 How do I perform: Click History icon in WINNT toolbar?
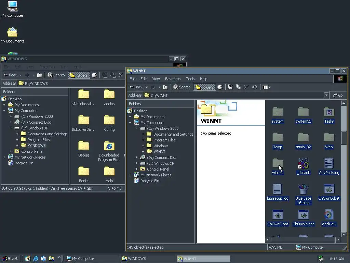220,87
